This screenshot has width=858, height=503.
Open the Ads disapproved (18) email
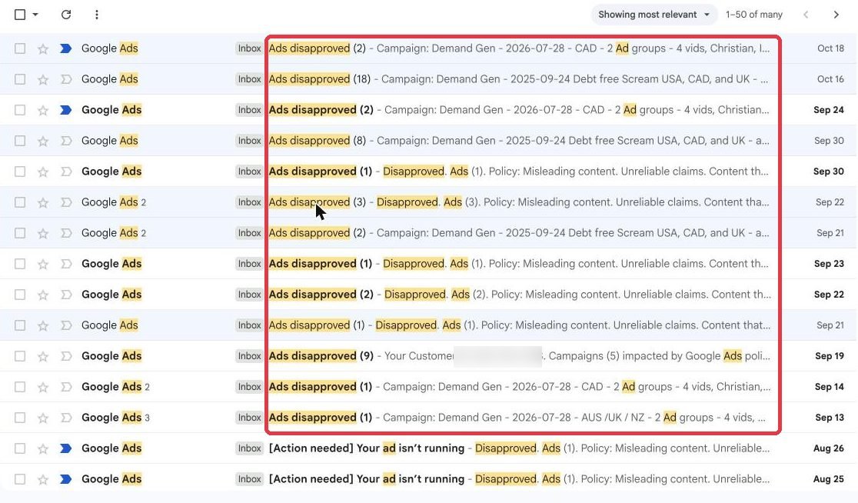519,78
